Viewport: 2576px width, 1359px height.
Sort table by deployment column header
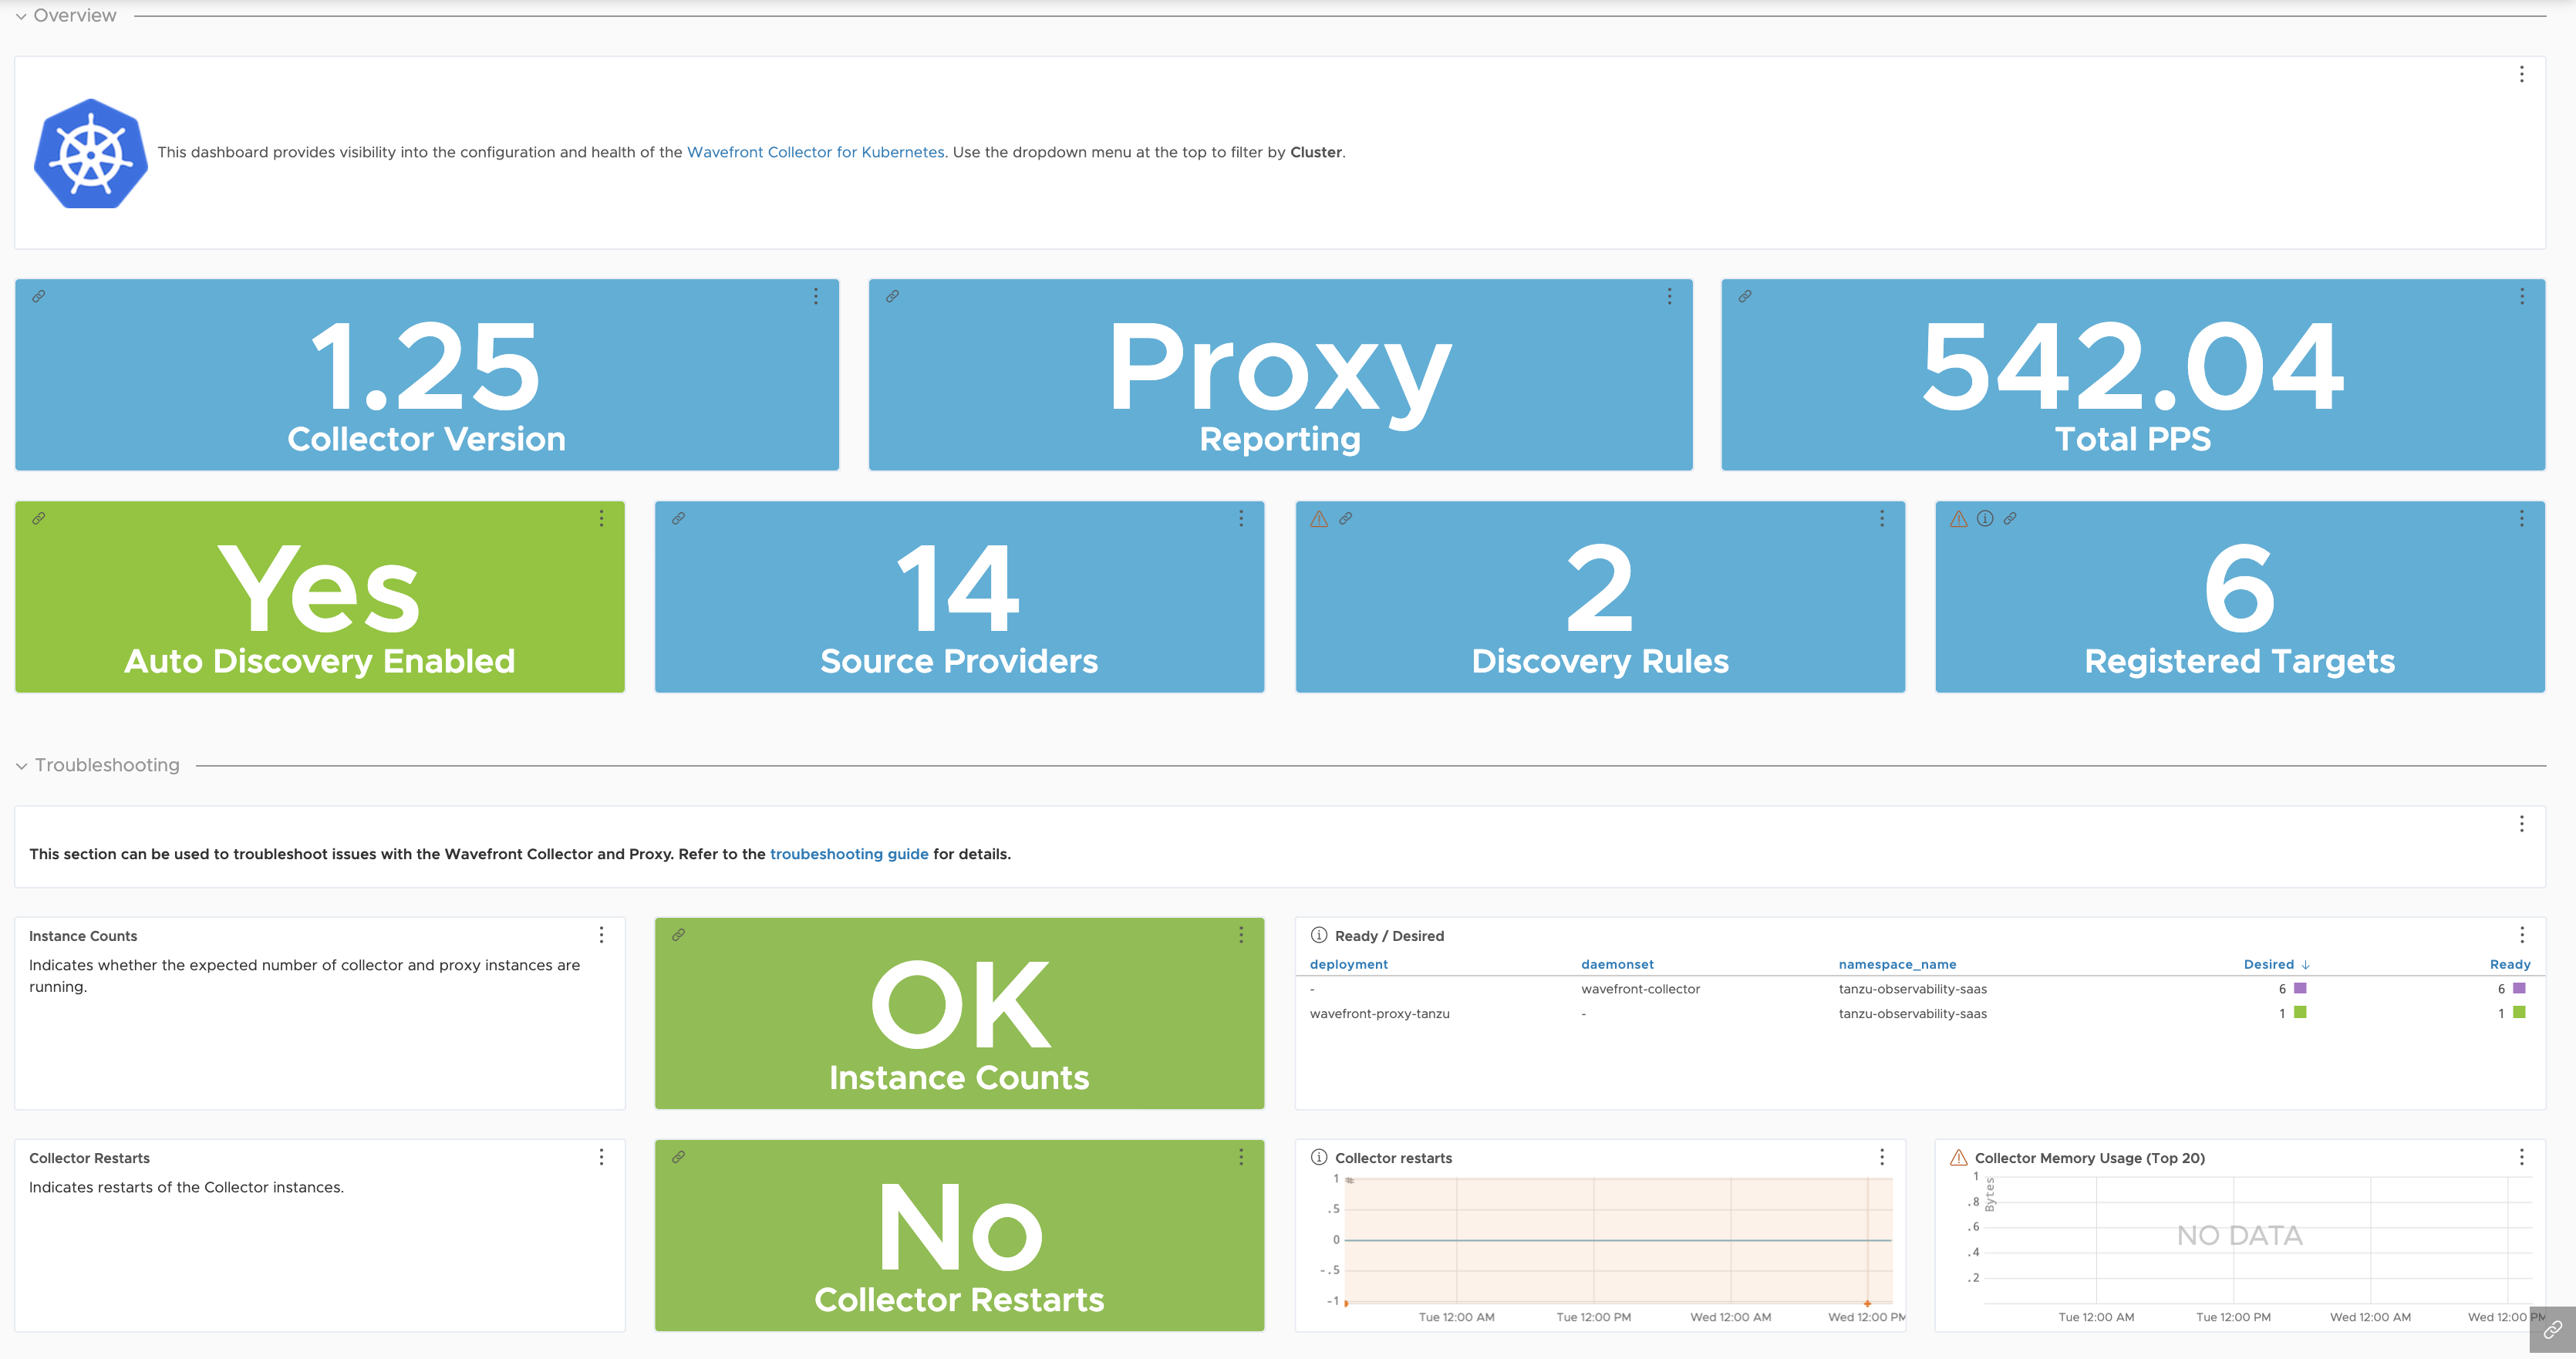1348,964
